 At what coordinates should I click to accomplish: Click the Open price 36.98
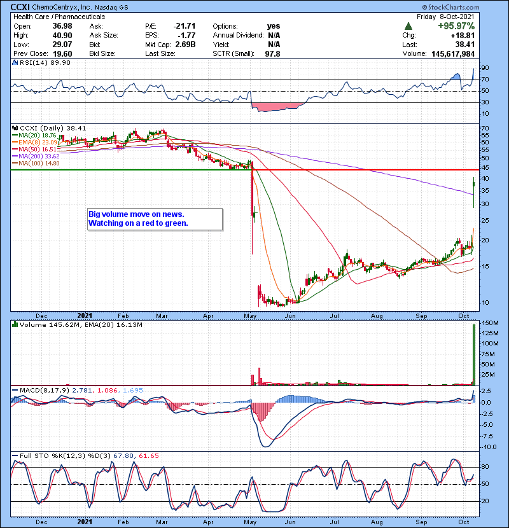click(62, 26)
